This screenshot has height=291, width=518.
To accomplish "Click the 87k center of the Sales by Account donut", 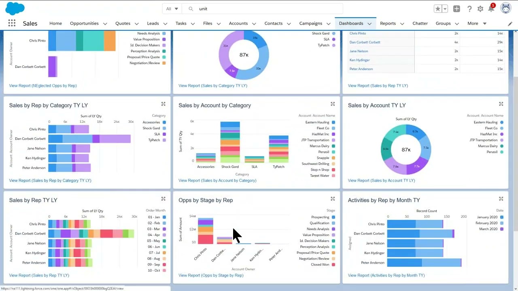I will [x=406, y=150].
